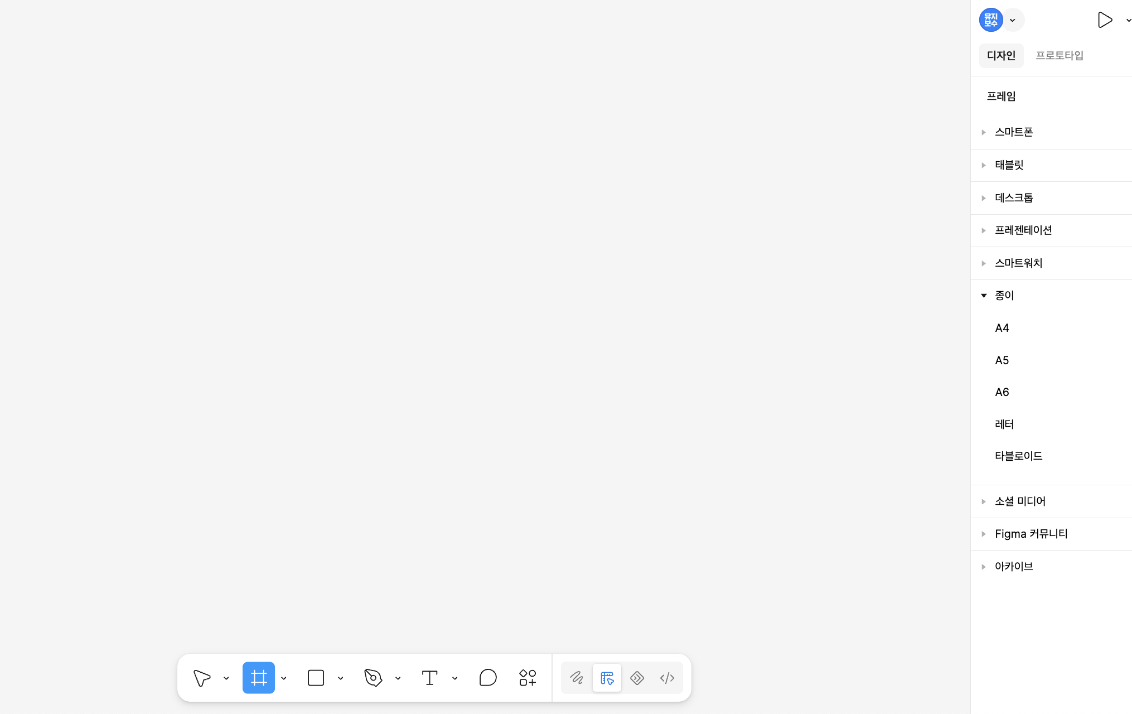Viewport: 1132px width, 714px height.
Task: Collapse the 종이 preset group
Action: click(1051, 296)
